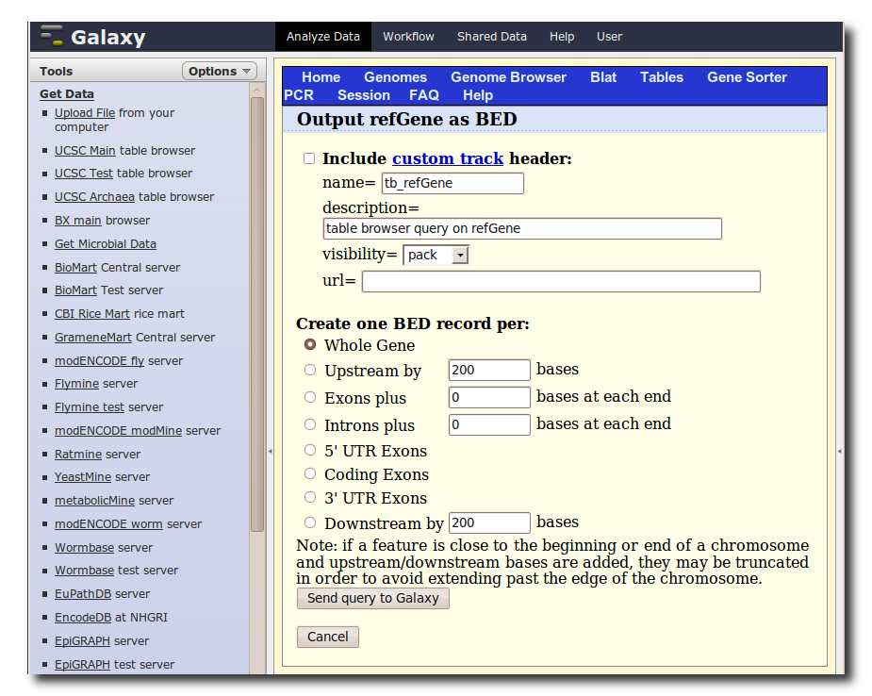Open the Shared Data menu
This screenshot has width=872, height=696.
[x=491, y=37]
